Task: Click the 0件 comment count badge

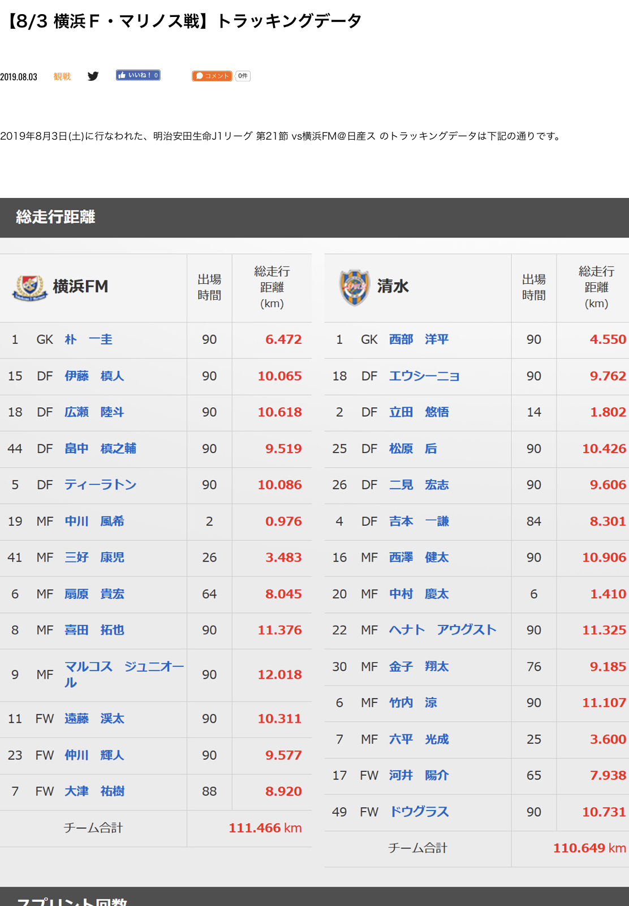Action: click(243, 76)
